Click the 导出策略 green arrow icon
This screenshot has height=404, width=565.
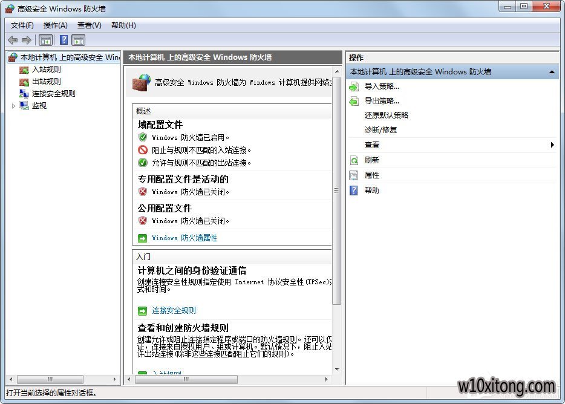(354, 101)
